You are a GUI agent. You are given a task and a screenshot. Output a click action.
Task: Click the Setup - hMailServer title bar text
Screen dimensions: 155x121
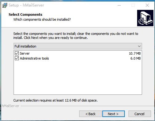pyautogui.click(x=26, y=5)
